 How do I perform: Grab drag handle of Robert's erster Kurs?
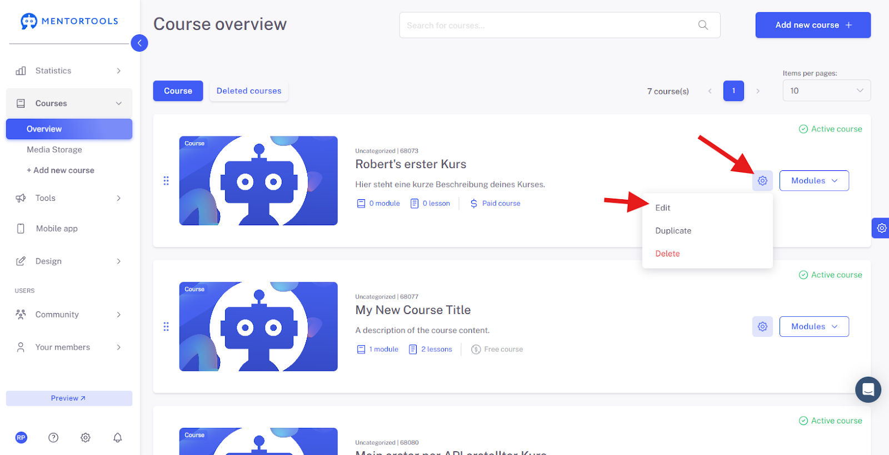tap(166, 181)
